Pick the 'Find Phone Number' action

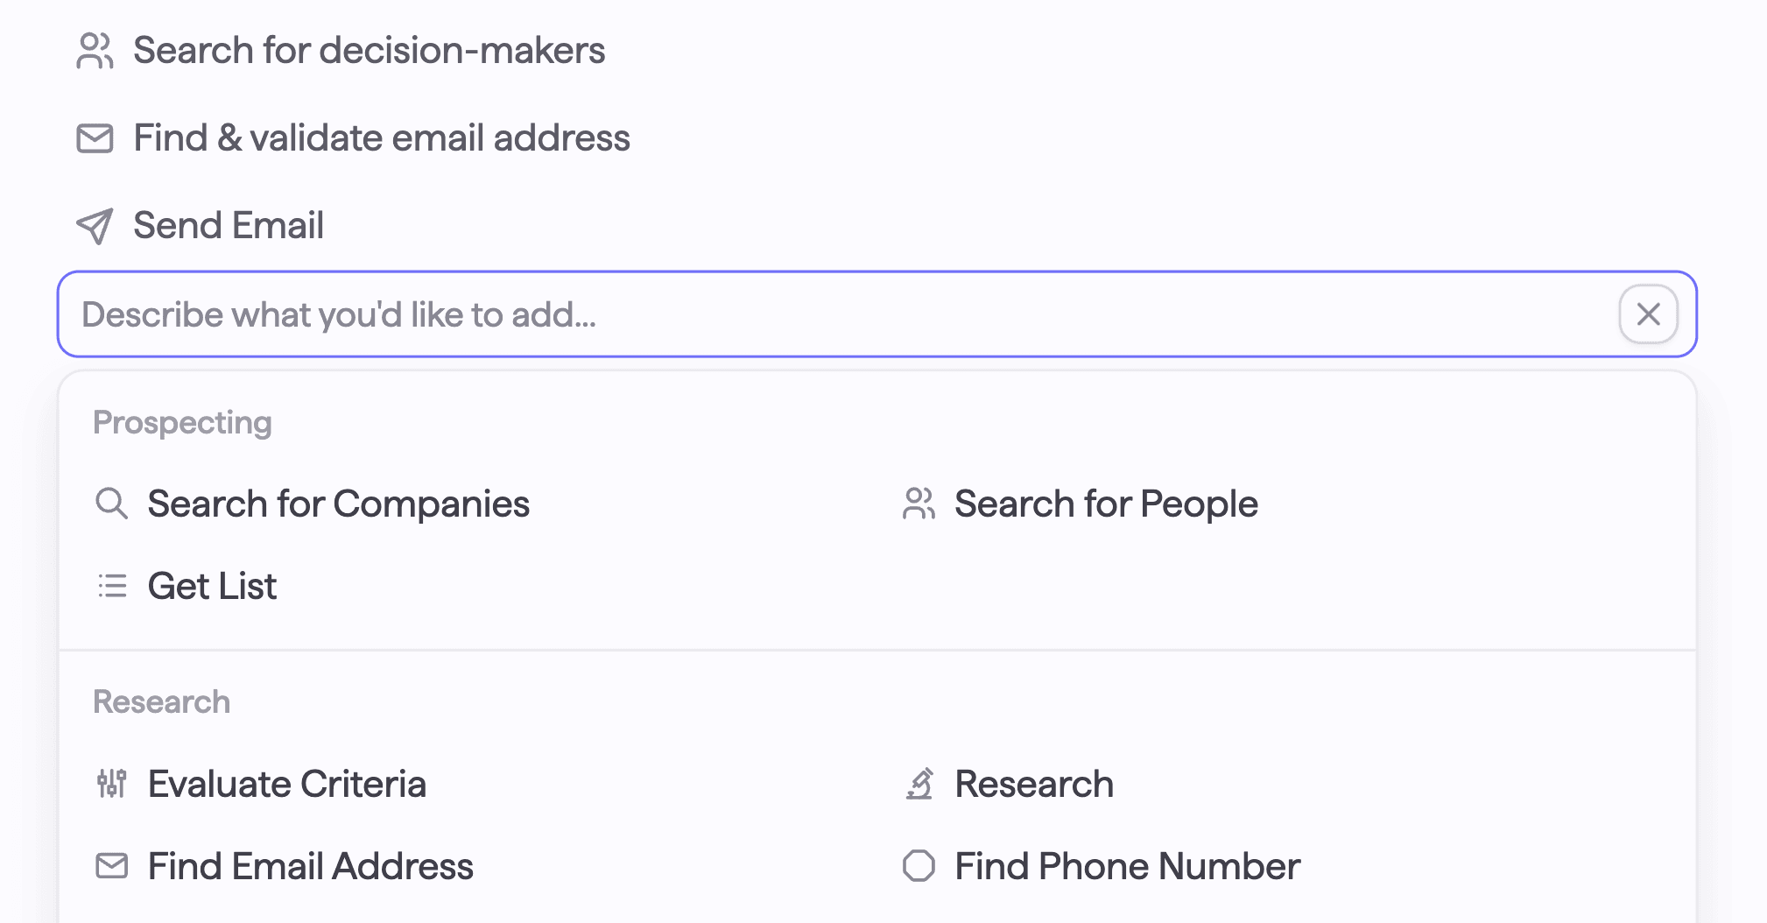click(x=1126, y=866)
